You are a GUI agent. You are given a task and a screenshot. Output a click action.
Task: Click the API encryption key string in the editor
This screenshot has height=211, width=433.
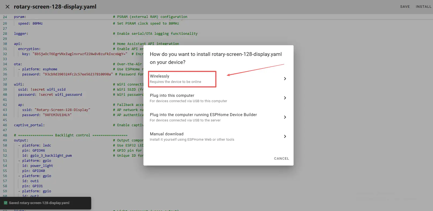coord(80,54)
